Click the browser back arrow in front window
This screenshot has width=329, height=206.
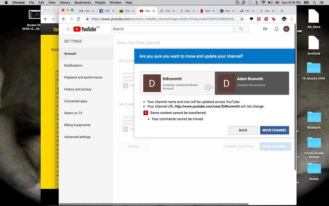(x=64, y=19)
